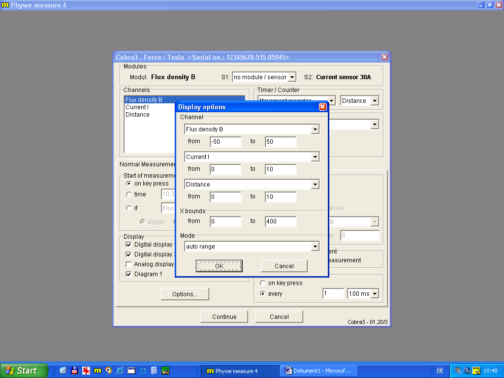Click the Phywe measure title bar icon
This screenshot has height=378, width=504.
click(x=5, y=5)
